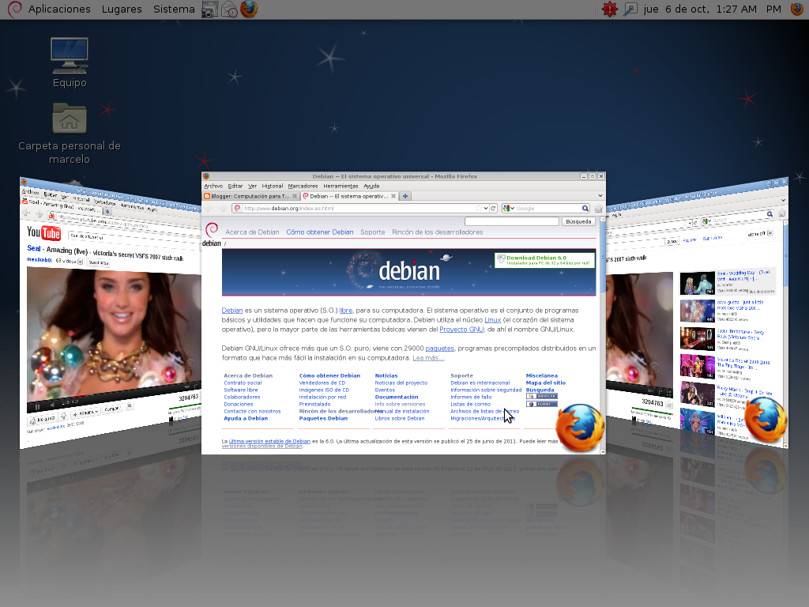Follow the Cómo obtener Debian link
809x607 pixels.
tap(319, 232)
